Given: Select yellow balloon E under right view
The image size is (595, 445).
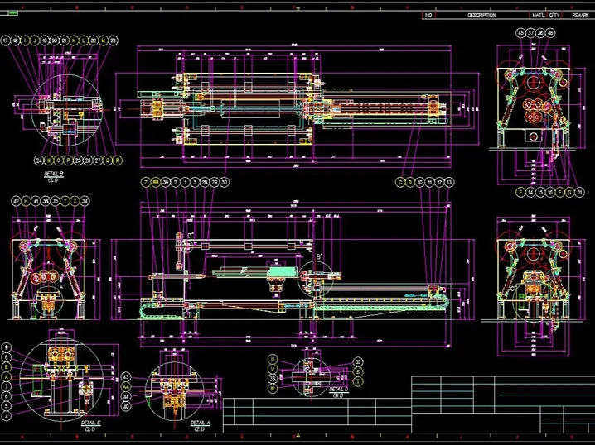Looking at the screenshot, I should click(520, 192).
